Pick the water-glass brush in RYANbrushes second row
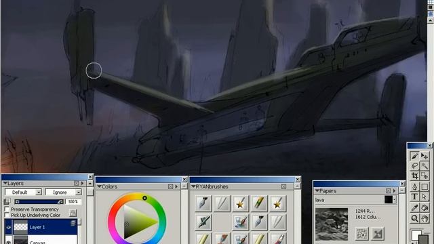The height and width of the screenshot is (244, 434). 240,222
